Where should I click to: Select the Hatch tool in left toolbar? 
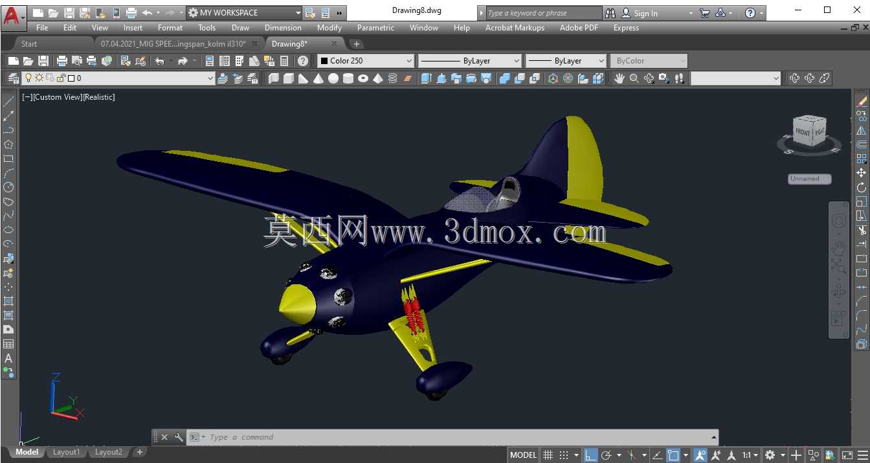point(8,301)
